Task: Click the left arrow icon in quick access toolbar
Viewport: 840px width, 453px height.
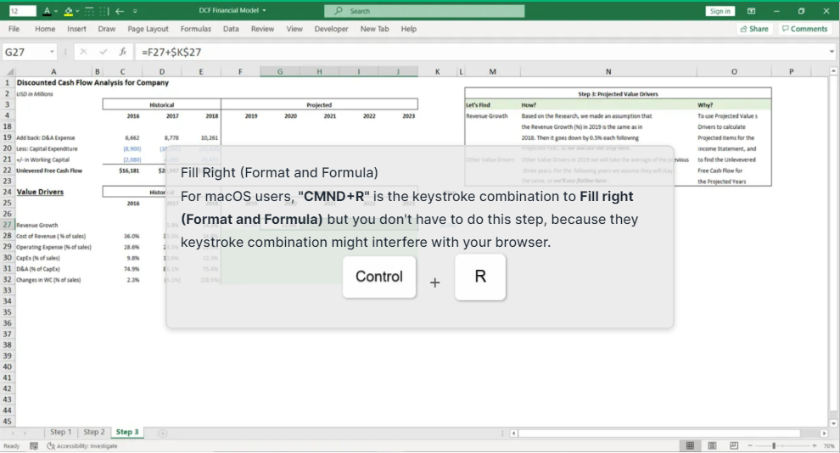Action: 120,11
